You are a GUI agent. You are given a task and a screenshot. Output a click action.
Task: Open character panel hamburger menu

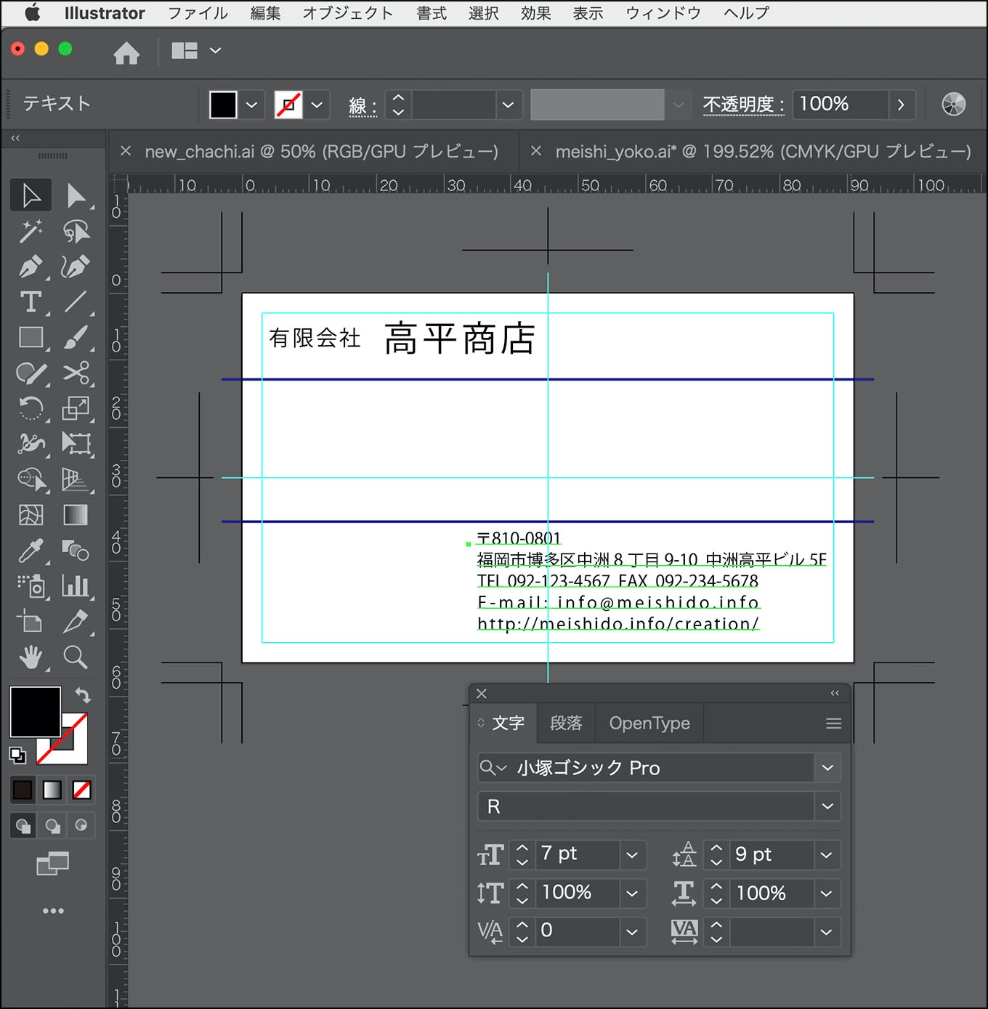click(x=833, y=724)
